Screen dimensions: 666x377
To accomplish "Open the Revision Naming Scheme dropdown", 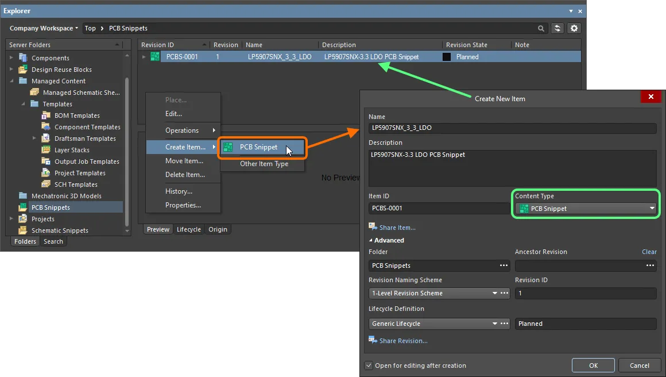I will 494,293.
